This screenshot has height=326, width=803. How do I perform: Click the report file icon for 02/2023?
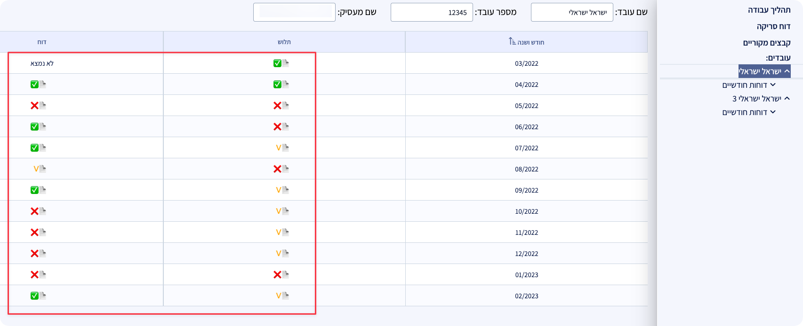click(x=42, y=296)
